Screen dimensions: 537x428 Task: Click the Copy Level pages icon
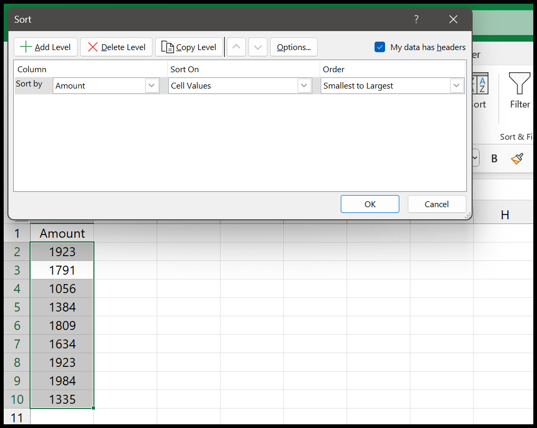168,47
